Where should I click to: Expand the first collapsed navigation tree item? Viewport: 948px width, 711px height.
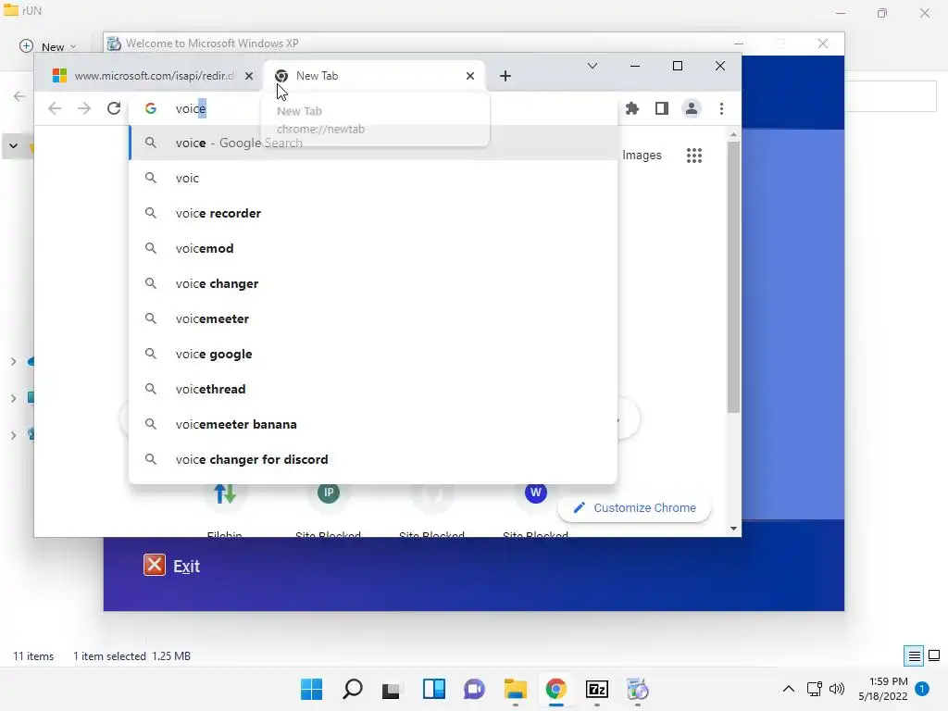[x=13, y=361]
